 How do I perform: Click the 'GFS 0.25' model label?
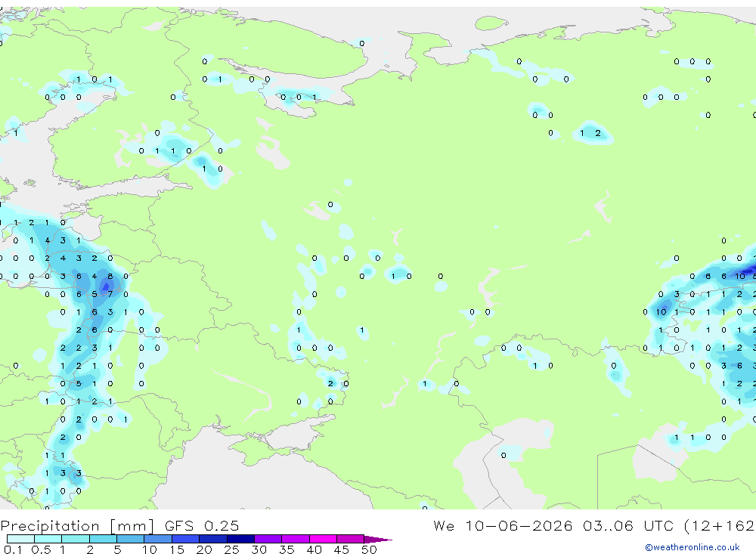(202, 526)
